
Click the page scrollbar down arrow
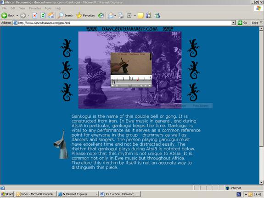coord(261,182)
